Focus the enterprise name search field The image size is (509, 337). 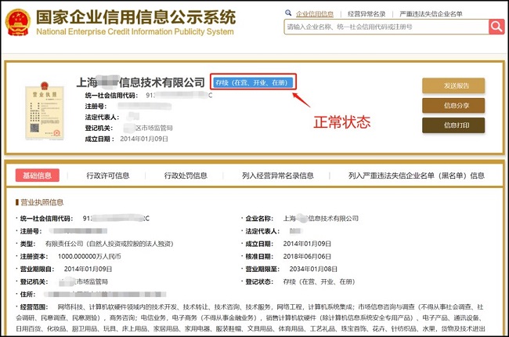pyautogui.click(x=386, y=27)
